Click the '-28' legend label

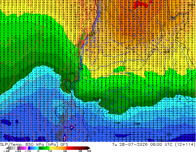6,151
